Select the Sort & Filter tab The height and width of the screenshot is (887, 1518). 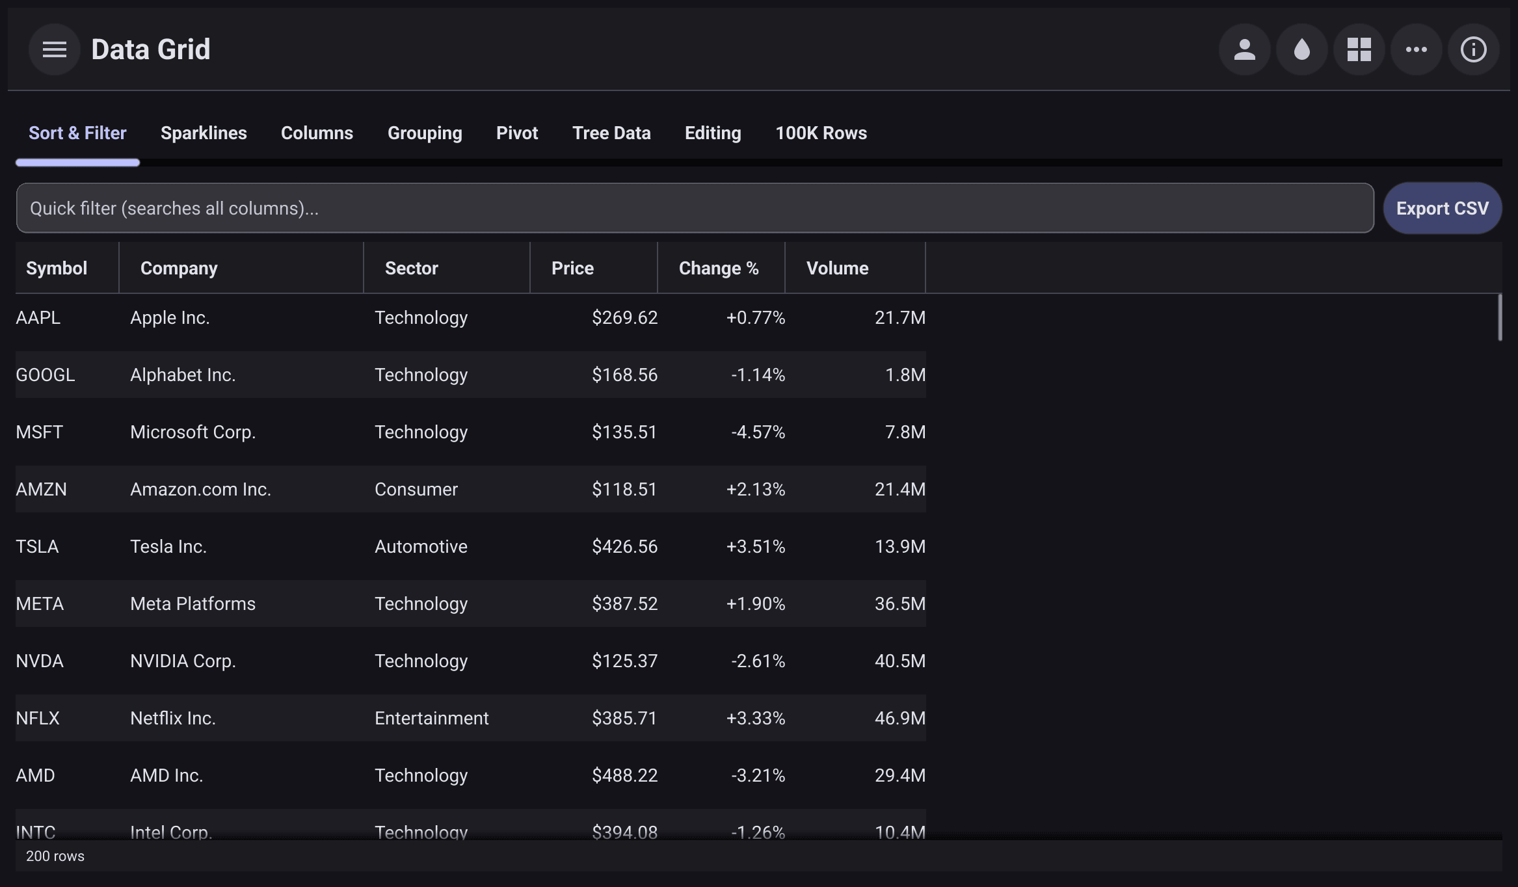pos(77,133)
